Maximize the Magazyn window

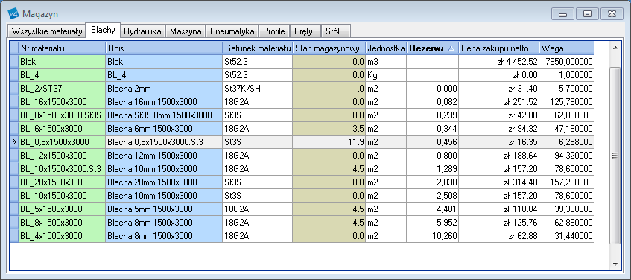(x=587, y=14)
